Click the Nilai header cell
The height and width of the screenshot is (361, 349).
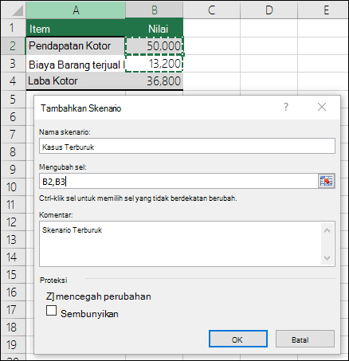pyautogui.click(x=155, y=28)
